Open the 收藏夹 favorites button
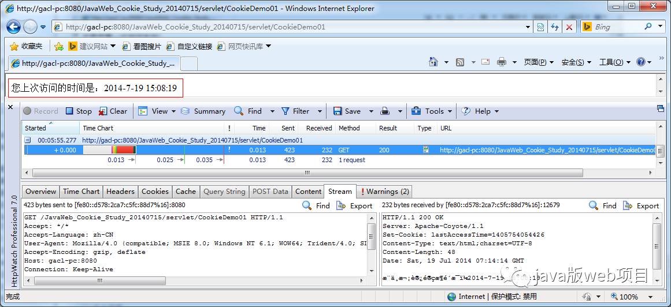 (x=26, y=46)
